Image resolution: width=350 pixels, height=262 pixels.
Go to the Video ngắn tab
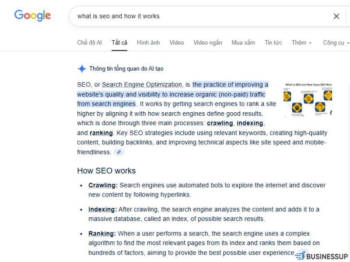point(208,42)
